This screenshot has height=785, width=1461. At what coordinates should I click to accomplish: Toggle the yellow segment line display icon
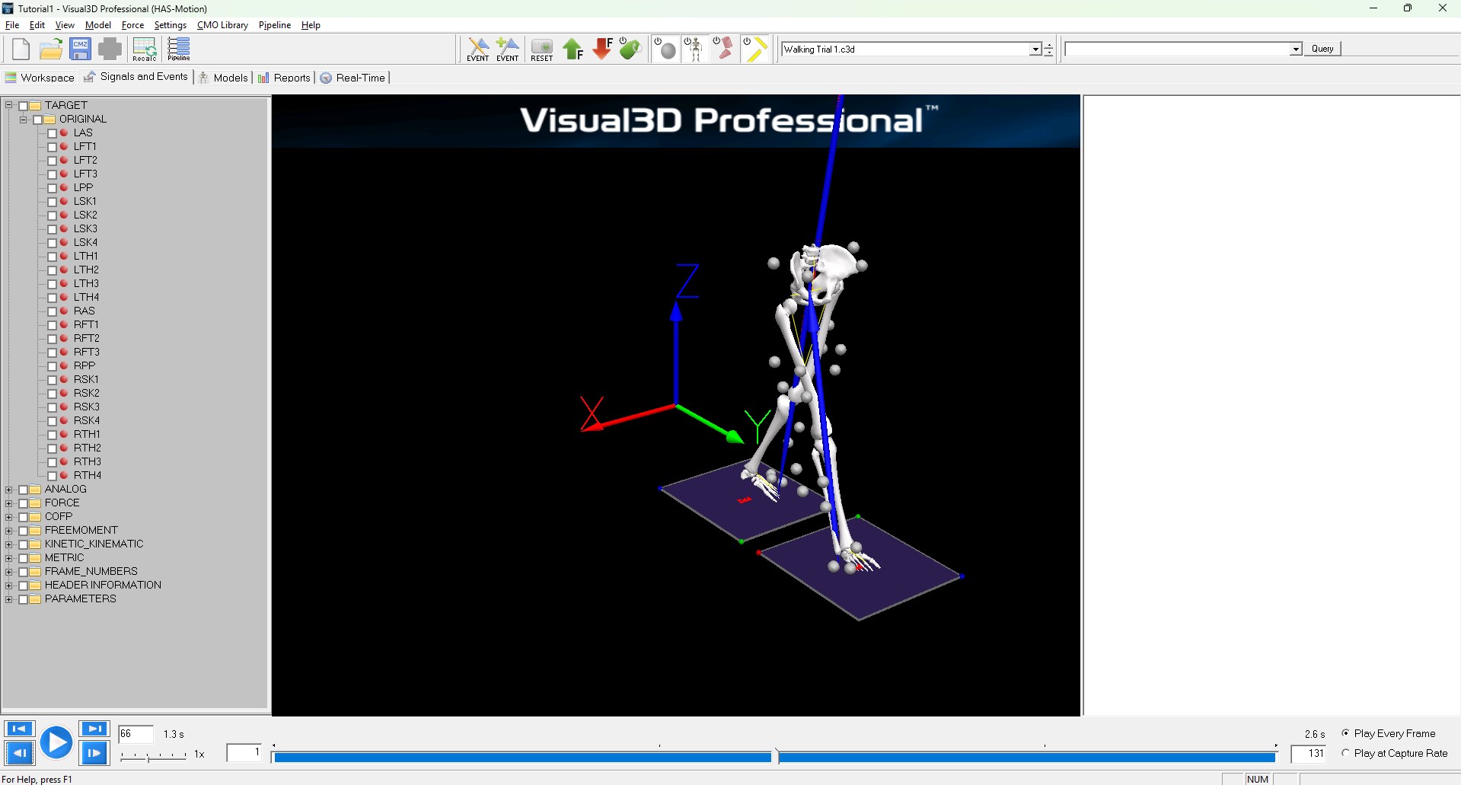coord(754,49)
